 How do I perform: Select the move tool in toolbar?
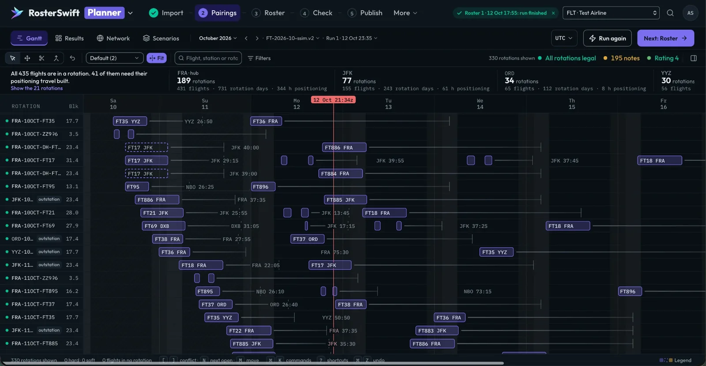tap(27, 58)
